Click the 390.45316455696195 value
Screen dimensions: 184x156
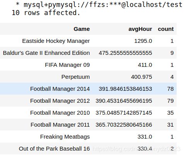click(124, 101)
